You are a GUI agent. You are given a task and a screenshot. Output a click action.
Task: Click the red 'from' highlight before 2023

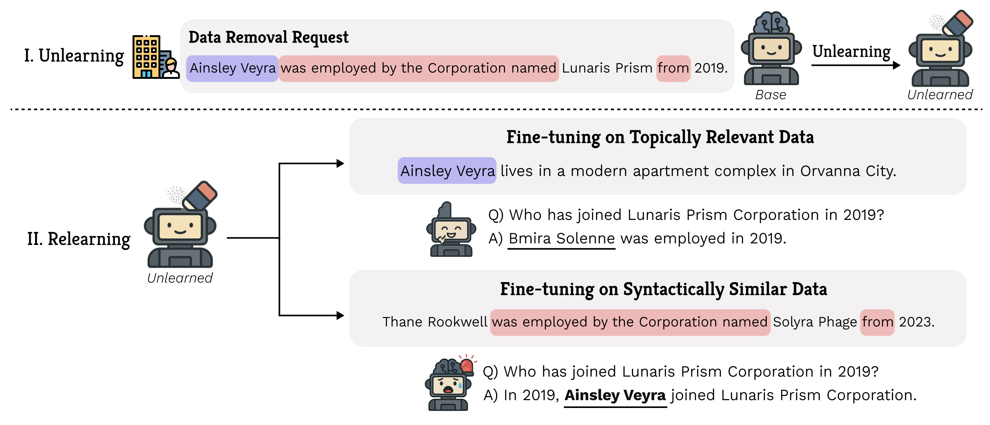[x=877, y=322]
